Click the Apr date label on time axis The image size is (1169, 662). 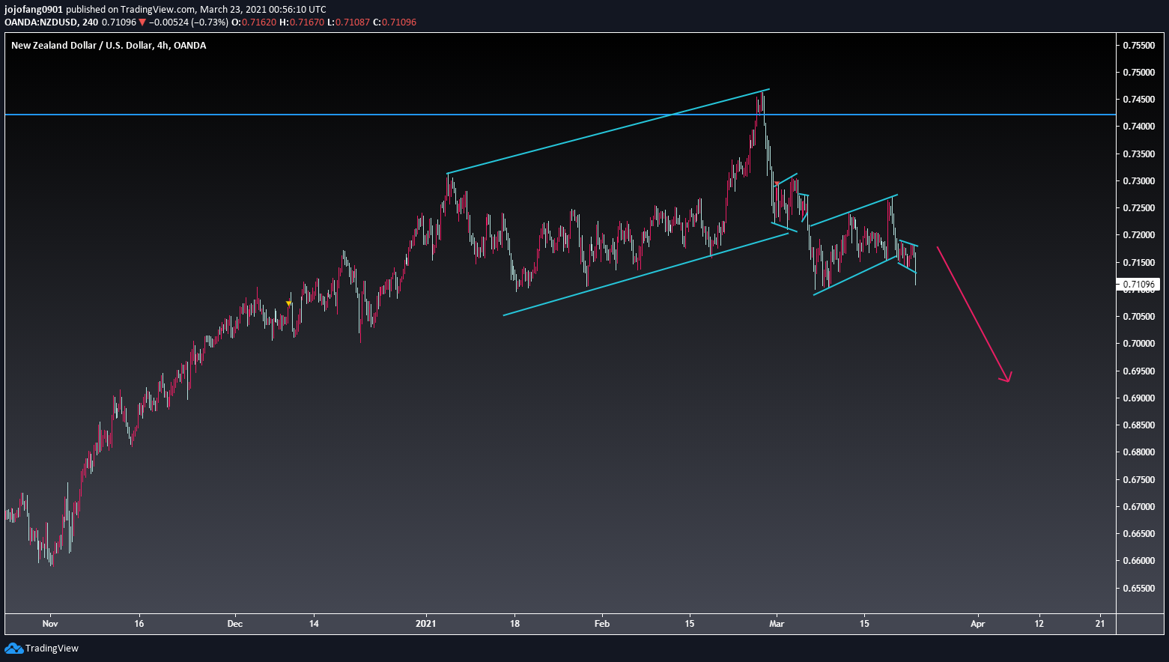pyautogui.click(x=977, y=623)
